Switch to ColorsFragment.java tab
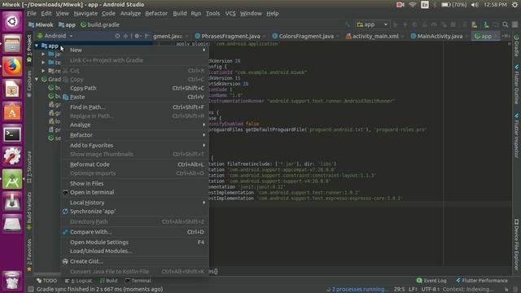This screenshot has height=293, width=521. 306,36
